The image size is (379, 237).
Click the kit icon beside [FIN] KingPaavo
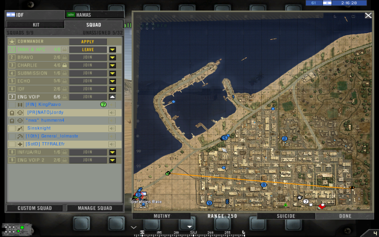20,105
